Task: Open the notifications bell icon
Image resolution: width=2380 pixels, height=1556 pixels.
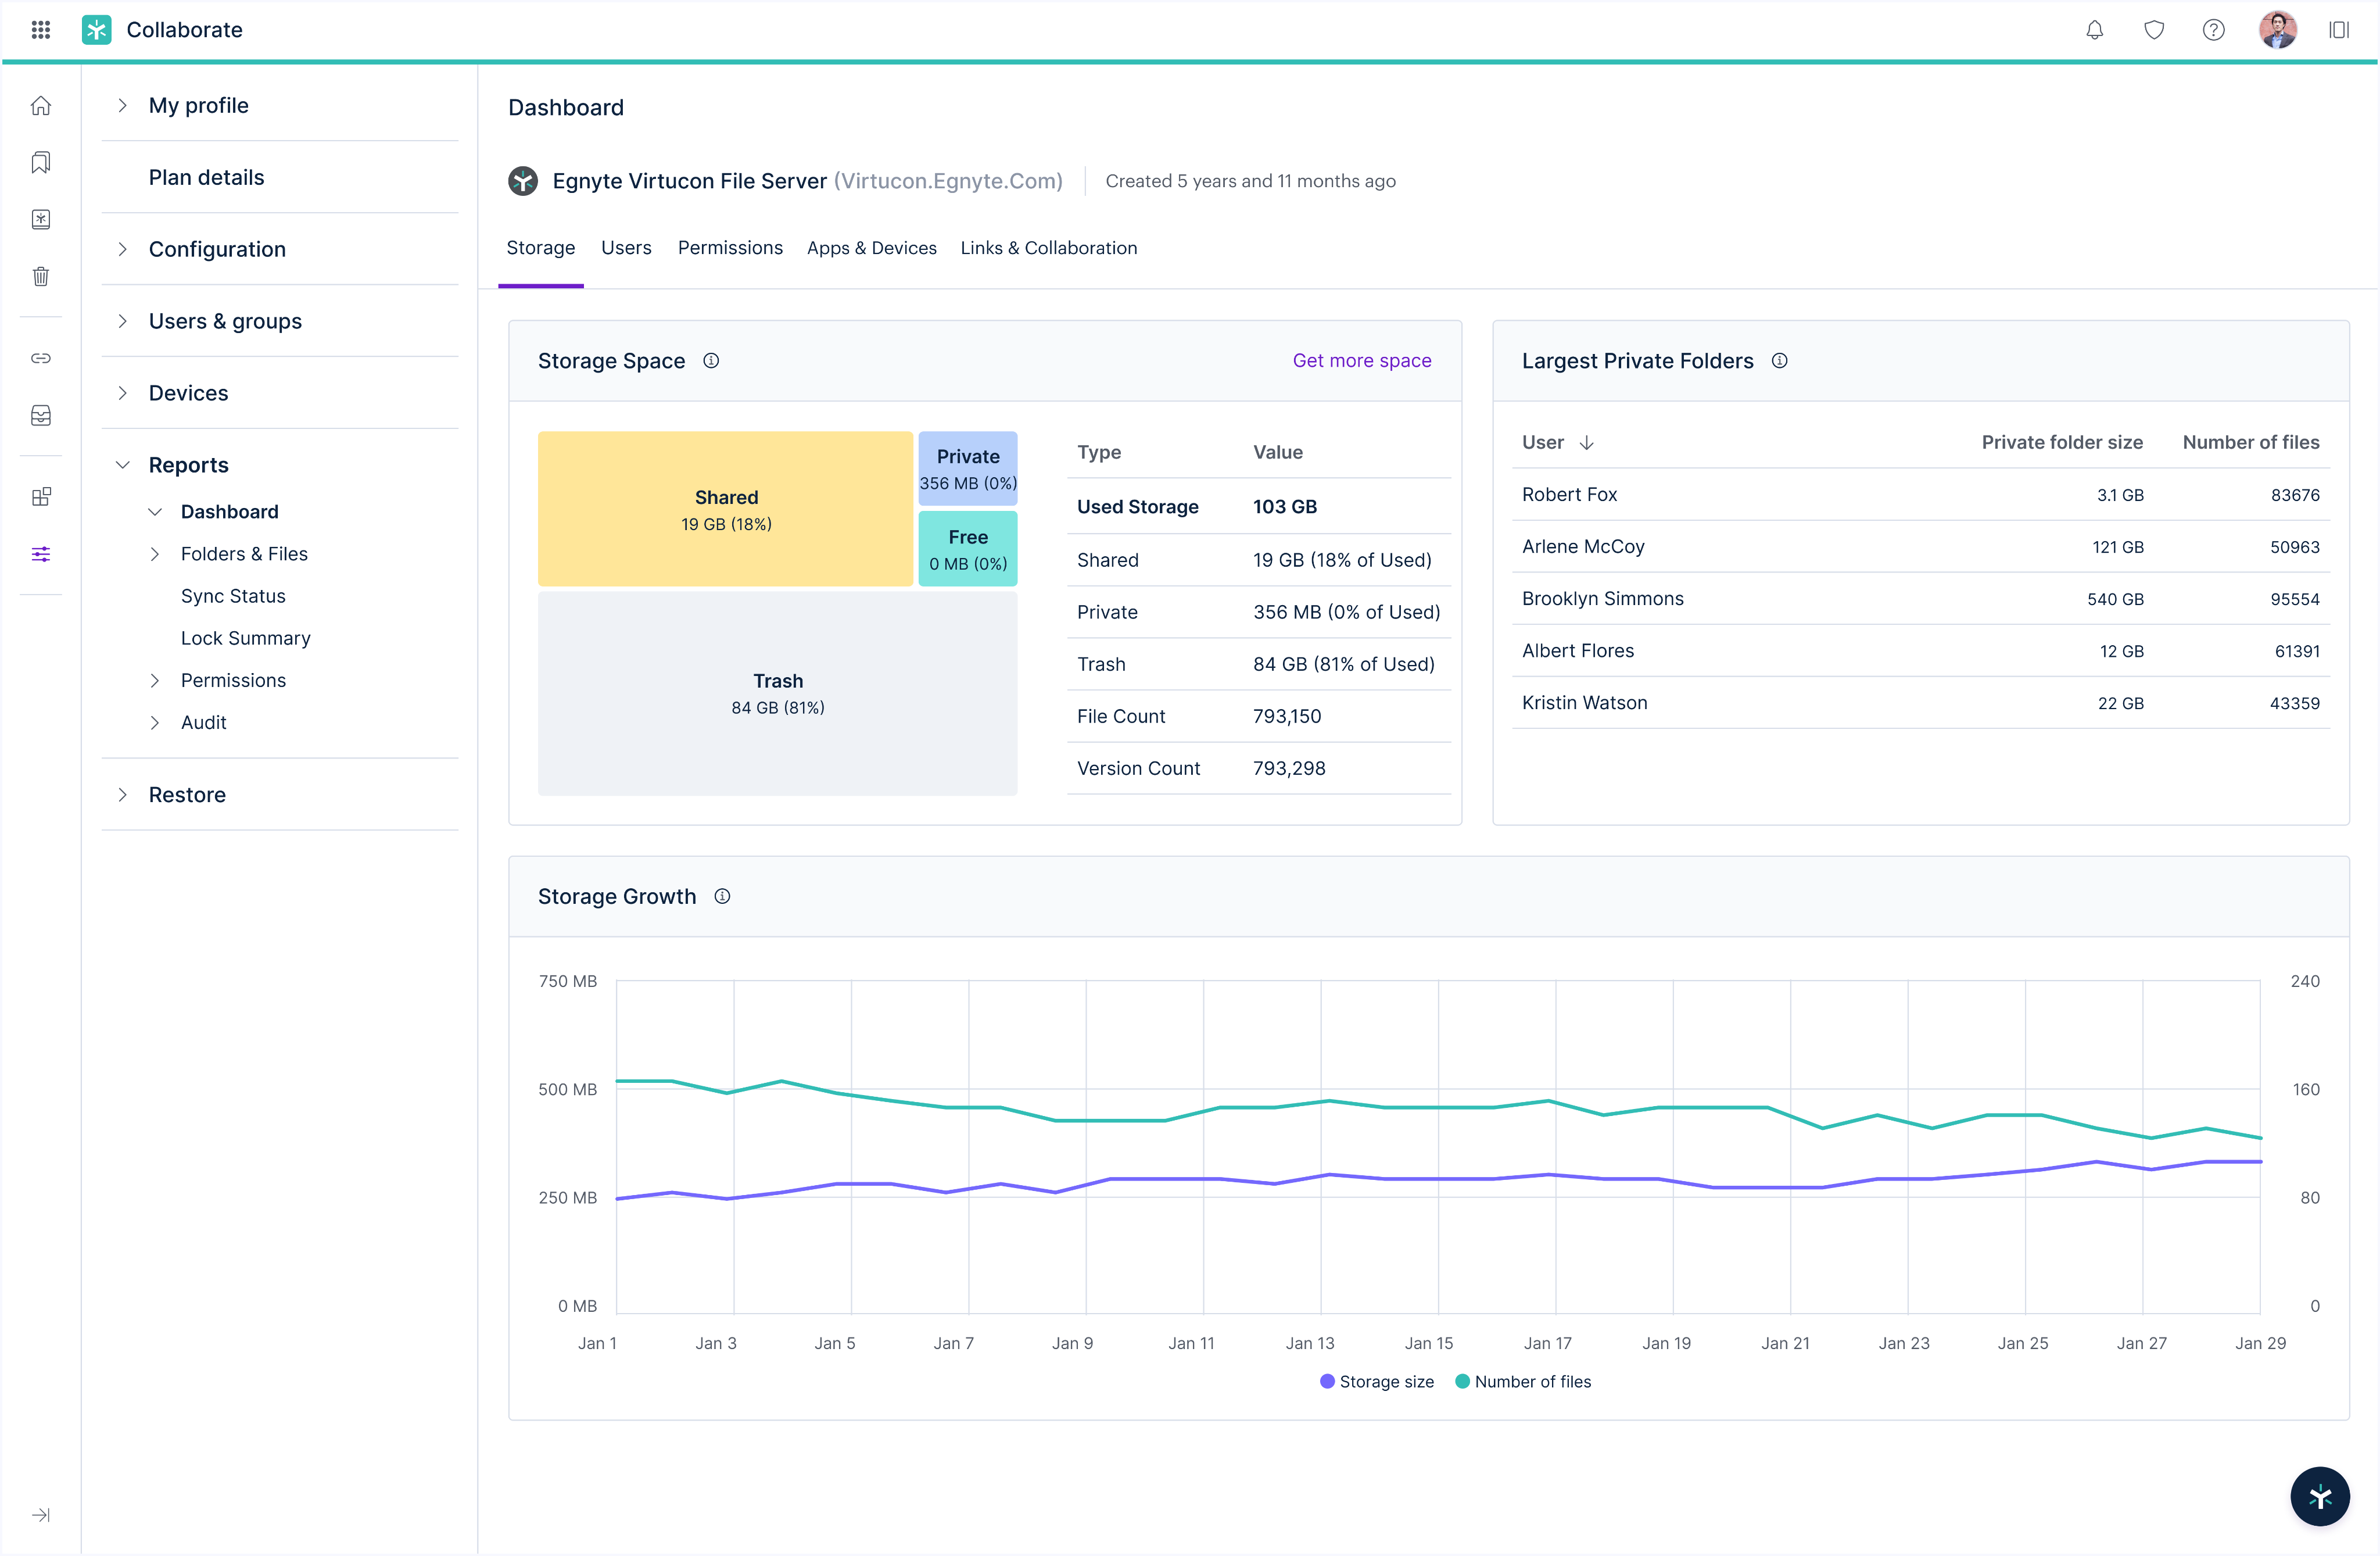Action: 2094,30
